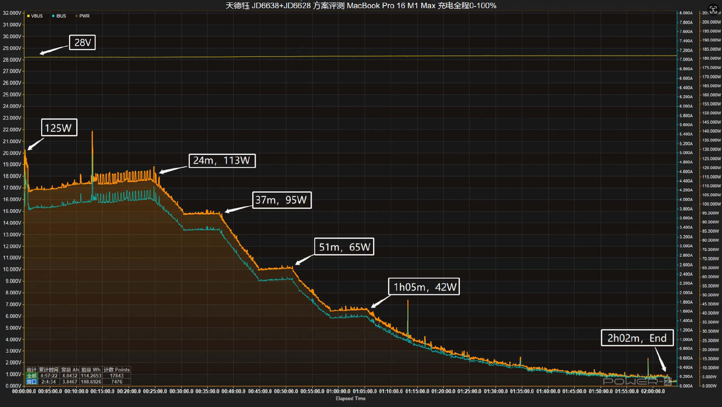Click the 能量 Wh column header
722x407 pixels.
(91, 370)
